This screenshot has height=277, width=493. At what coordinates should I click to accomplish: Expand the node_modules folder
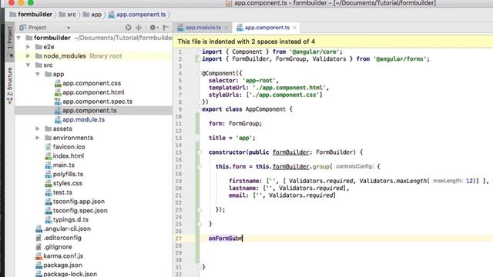pyautogui.click(x=28, y=56)
